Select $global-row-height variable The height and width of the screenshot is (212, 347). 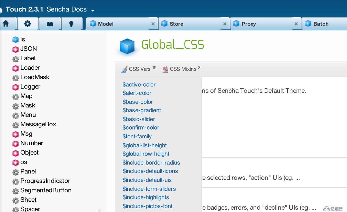coord(146,154)
